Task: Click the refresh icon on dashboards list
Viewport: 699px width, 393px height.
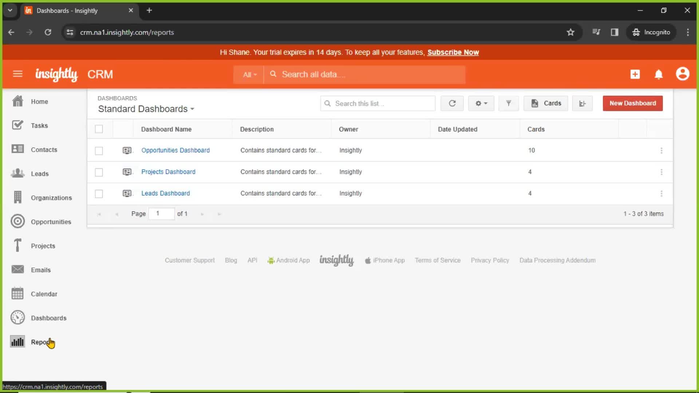Action: (451, 103)
